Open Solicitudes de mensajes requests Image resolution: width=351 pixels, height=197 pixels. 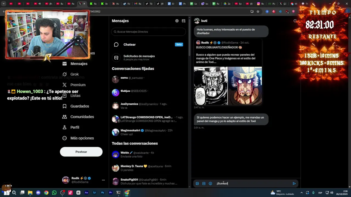coord(148,57)
